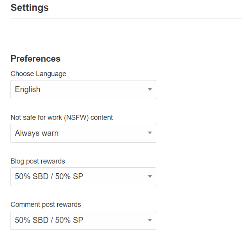Click the 'Choose Language' label
242x242 pixels.
38,74
